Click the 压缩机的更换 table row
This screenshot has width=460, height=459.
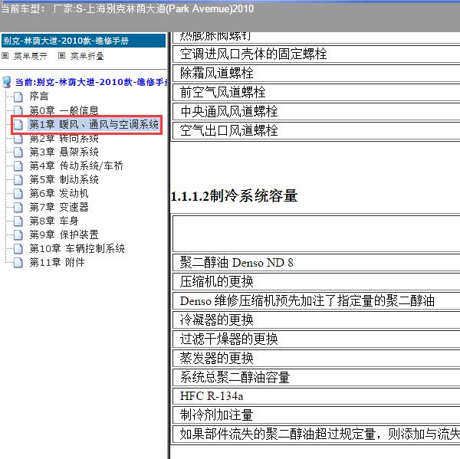316,281
